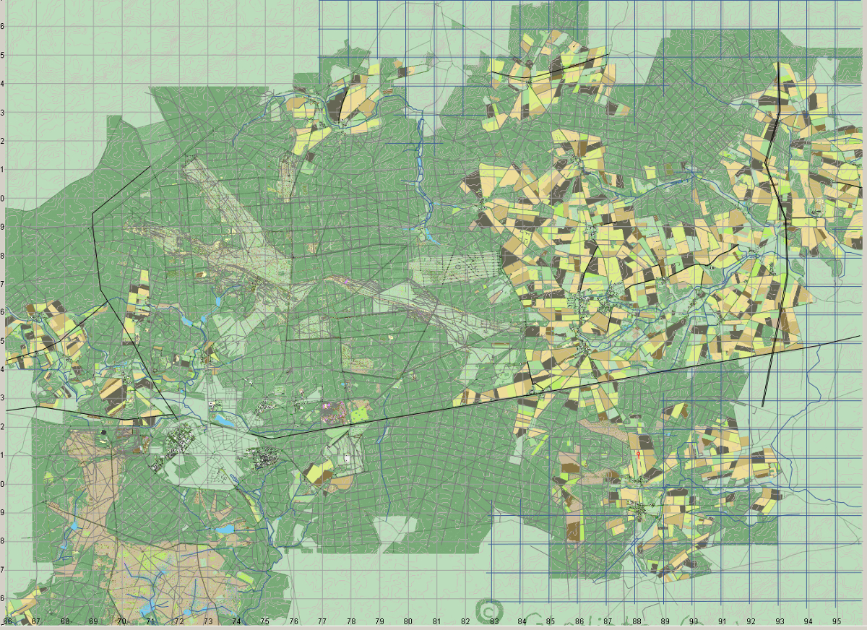Select grid column label 68

(65, 621)
